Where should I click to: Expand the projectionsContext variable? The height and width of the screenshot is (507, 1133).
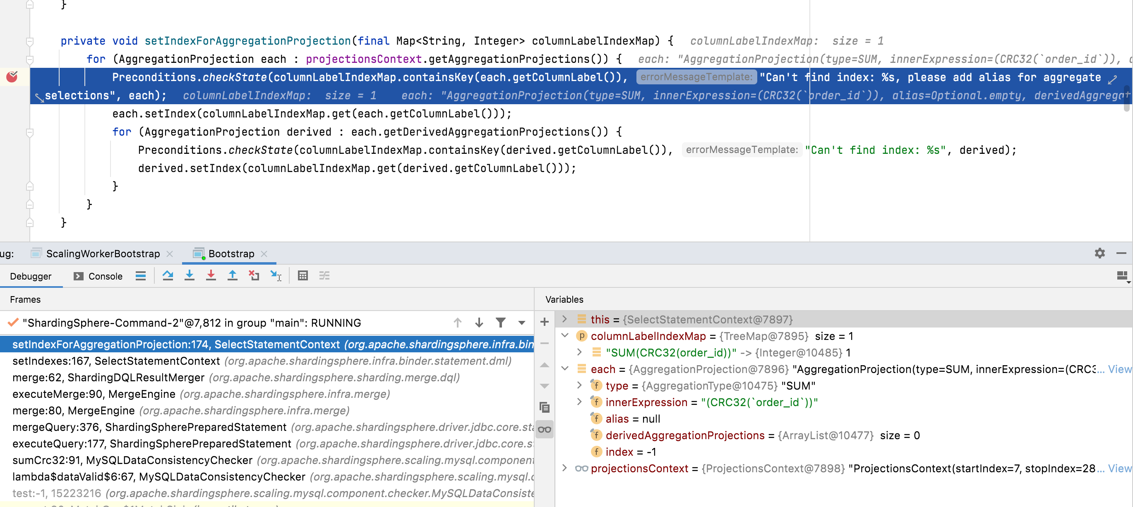click(565, 468)
